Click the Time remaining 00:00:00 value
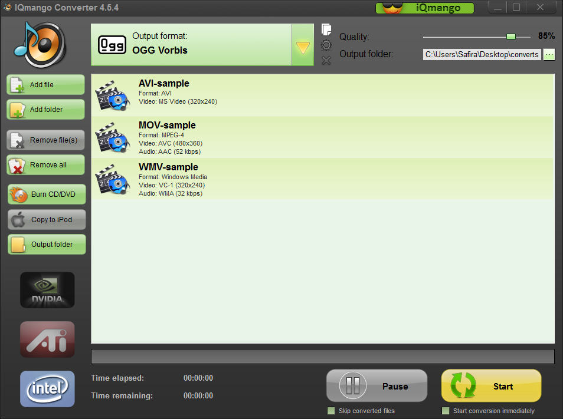 [198, 395]
